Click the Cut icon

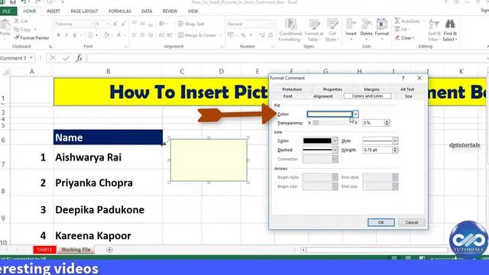pos(17,21)
